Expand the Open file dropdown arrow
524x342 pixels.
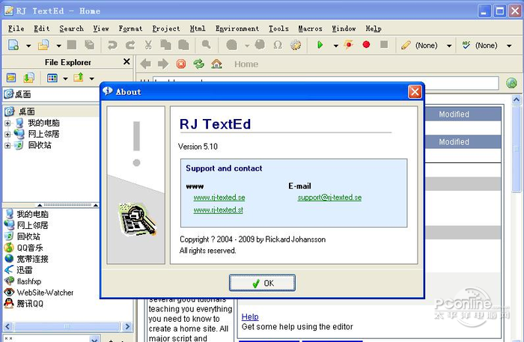[58, 46]
